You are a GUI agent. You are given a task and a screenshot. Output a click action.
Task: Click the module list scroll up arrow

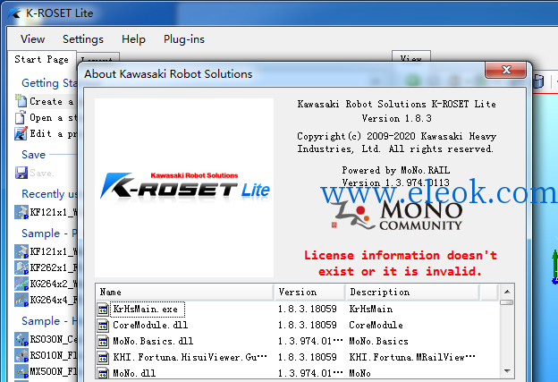(x=507, y=292)
